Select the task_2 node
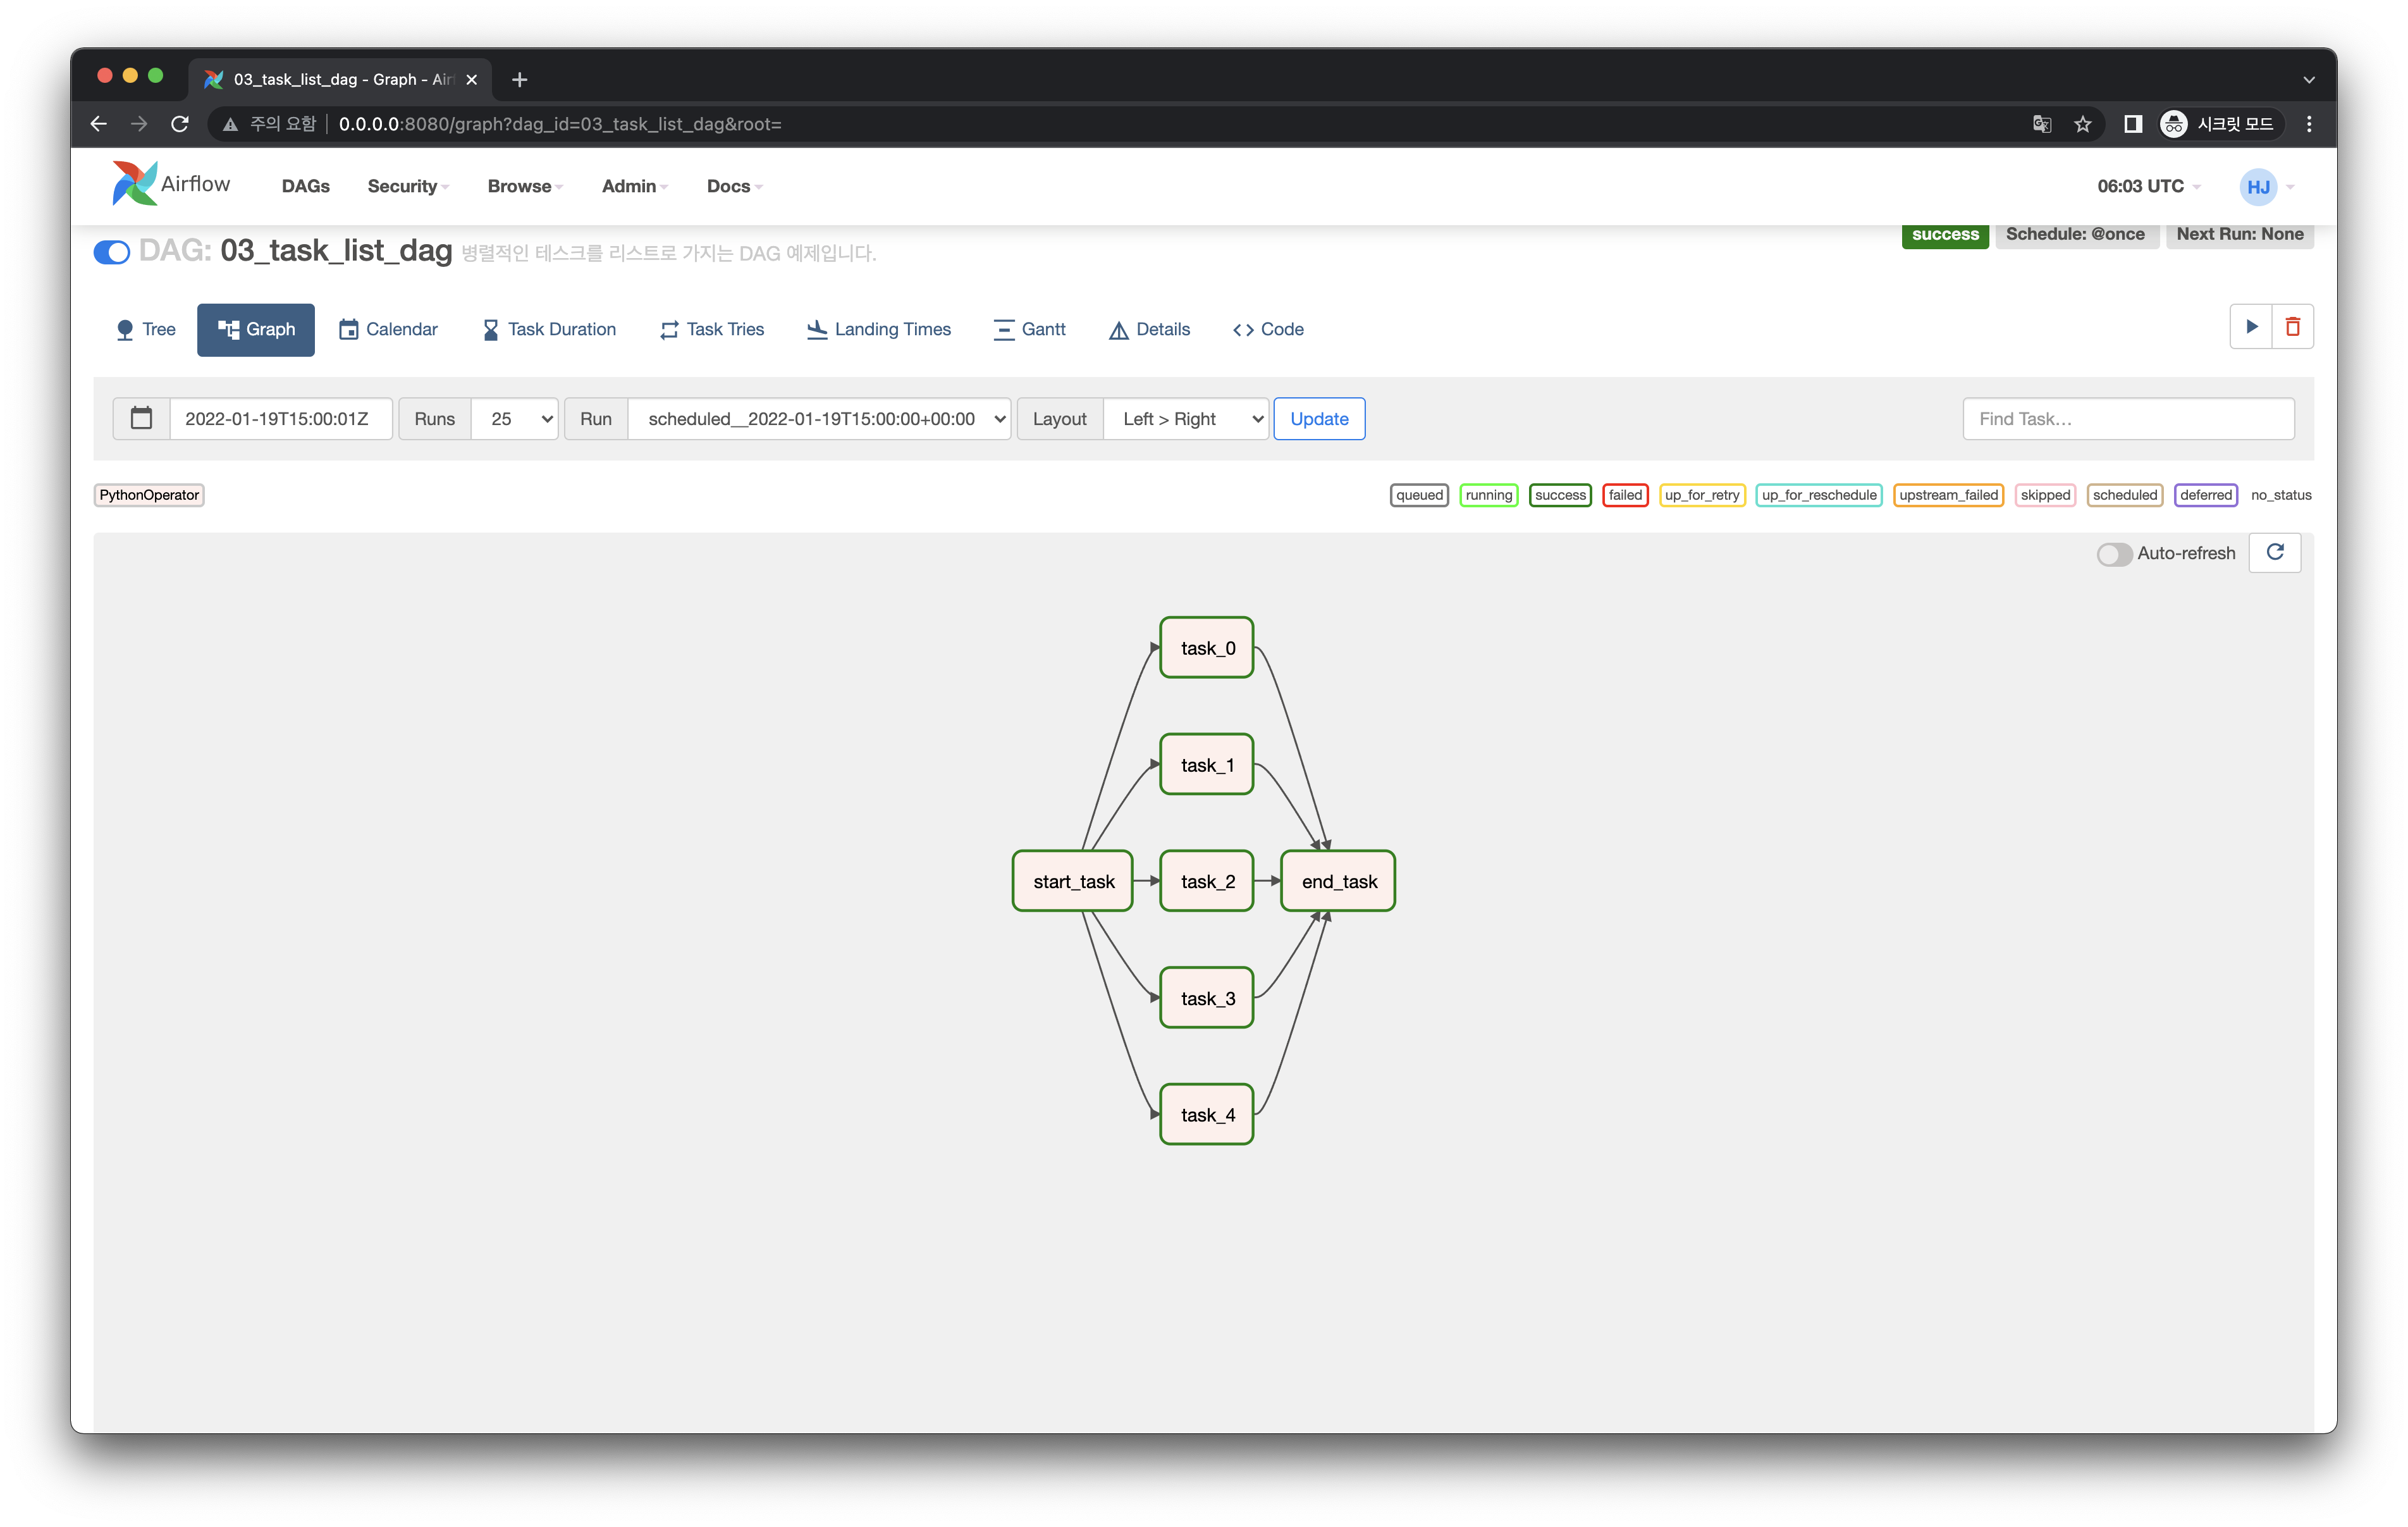Screen dimensions: 2408x1527 [1206, 881]
